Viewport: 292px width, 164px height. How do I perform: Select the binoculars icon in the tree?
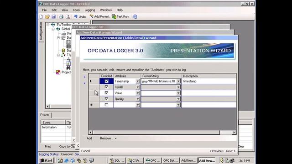click(68, 68)
